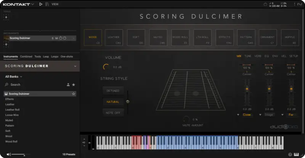Expand the Scoring Dulcimer library dropdown
305x158 pixels.
tap(75, 66)
